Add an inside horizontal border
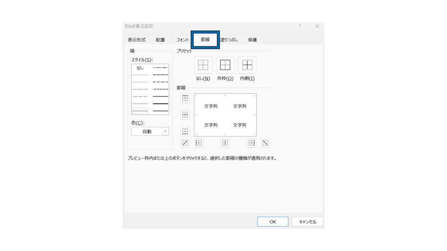This screenshot has height=251, width=447. click(x=185, y=115)
